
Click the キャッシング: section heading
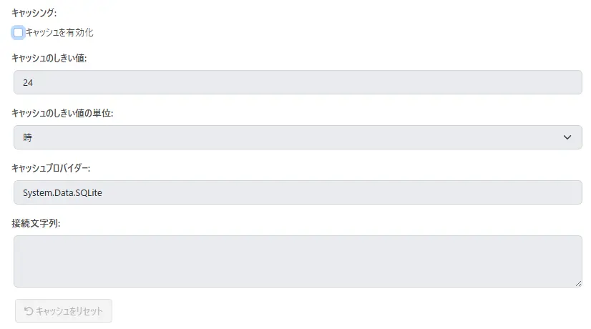coord(34,13)
